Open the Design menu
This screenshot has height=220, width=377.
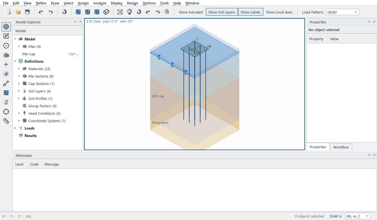pos(132,3)
